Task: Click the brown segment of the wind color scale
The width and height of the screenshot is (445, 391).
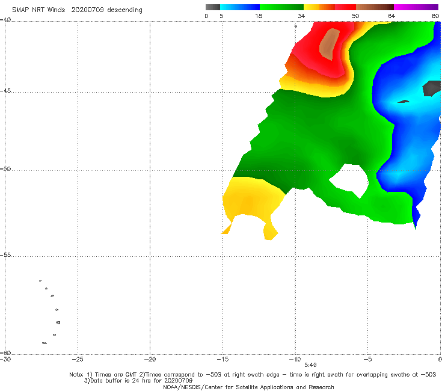Action: coord(375,7)
